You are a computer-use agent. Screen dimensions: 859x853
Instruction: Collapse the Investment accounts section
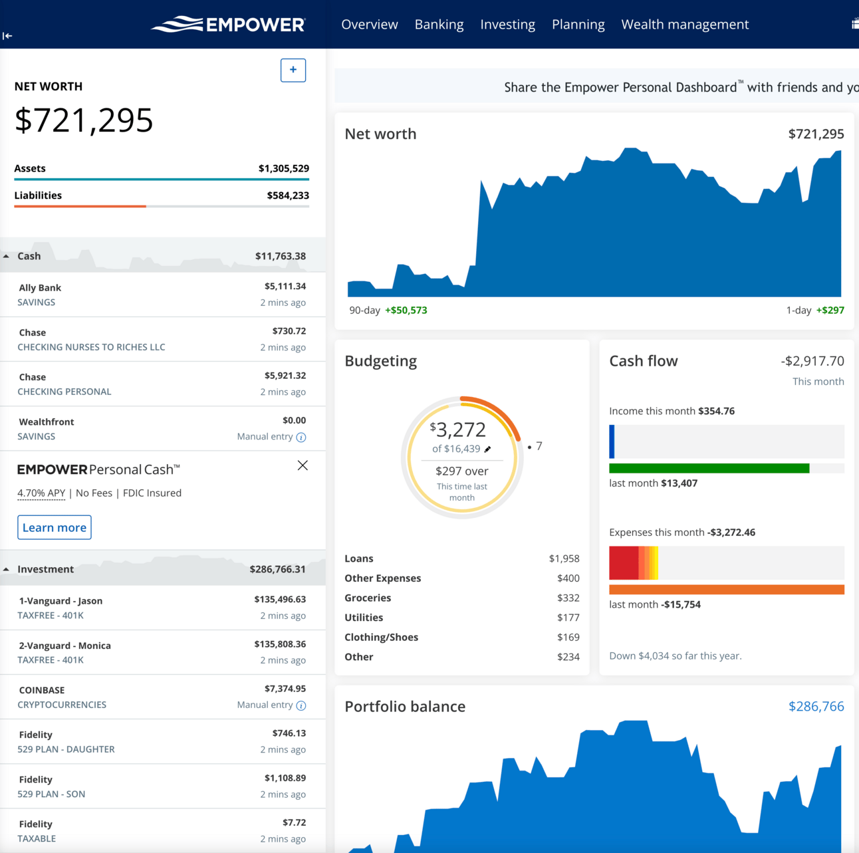pyautogui.click(x=6, y=569)
